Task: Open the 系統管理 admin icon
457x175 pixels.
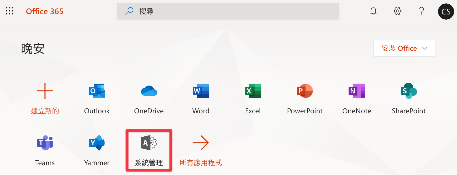Action: (x=149, y=143)
